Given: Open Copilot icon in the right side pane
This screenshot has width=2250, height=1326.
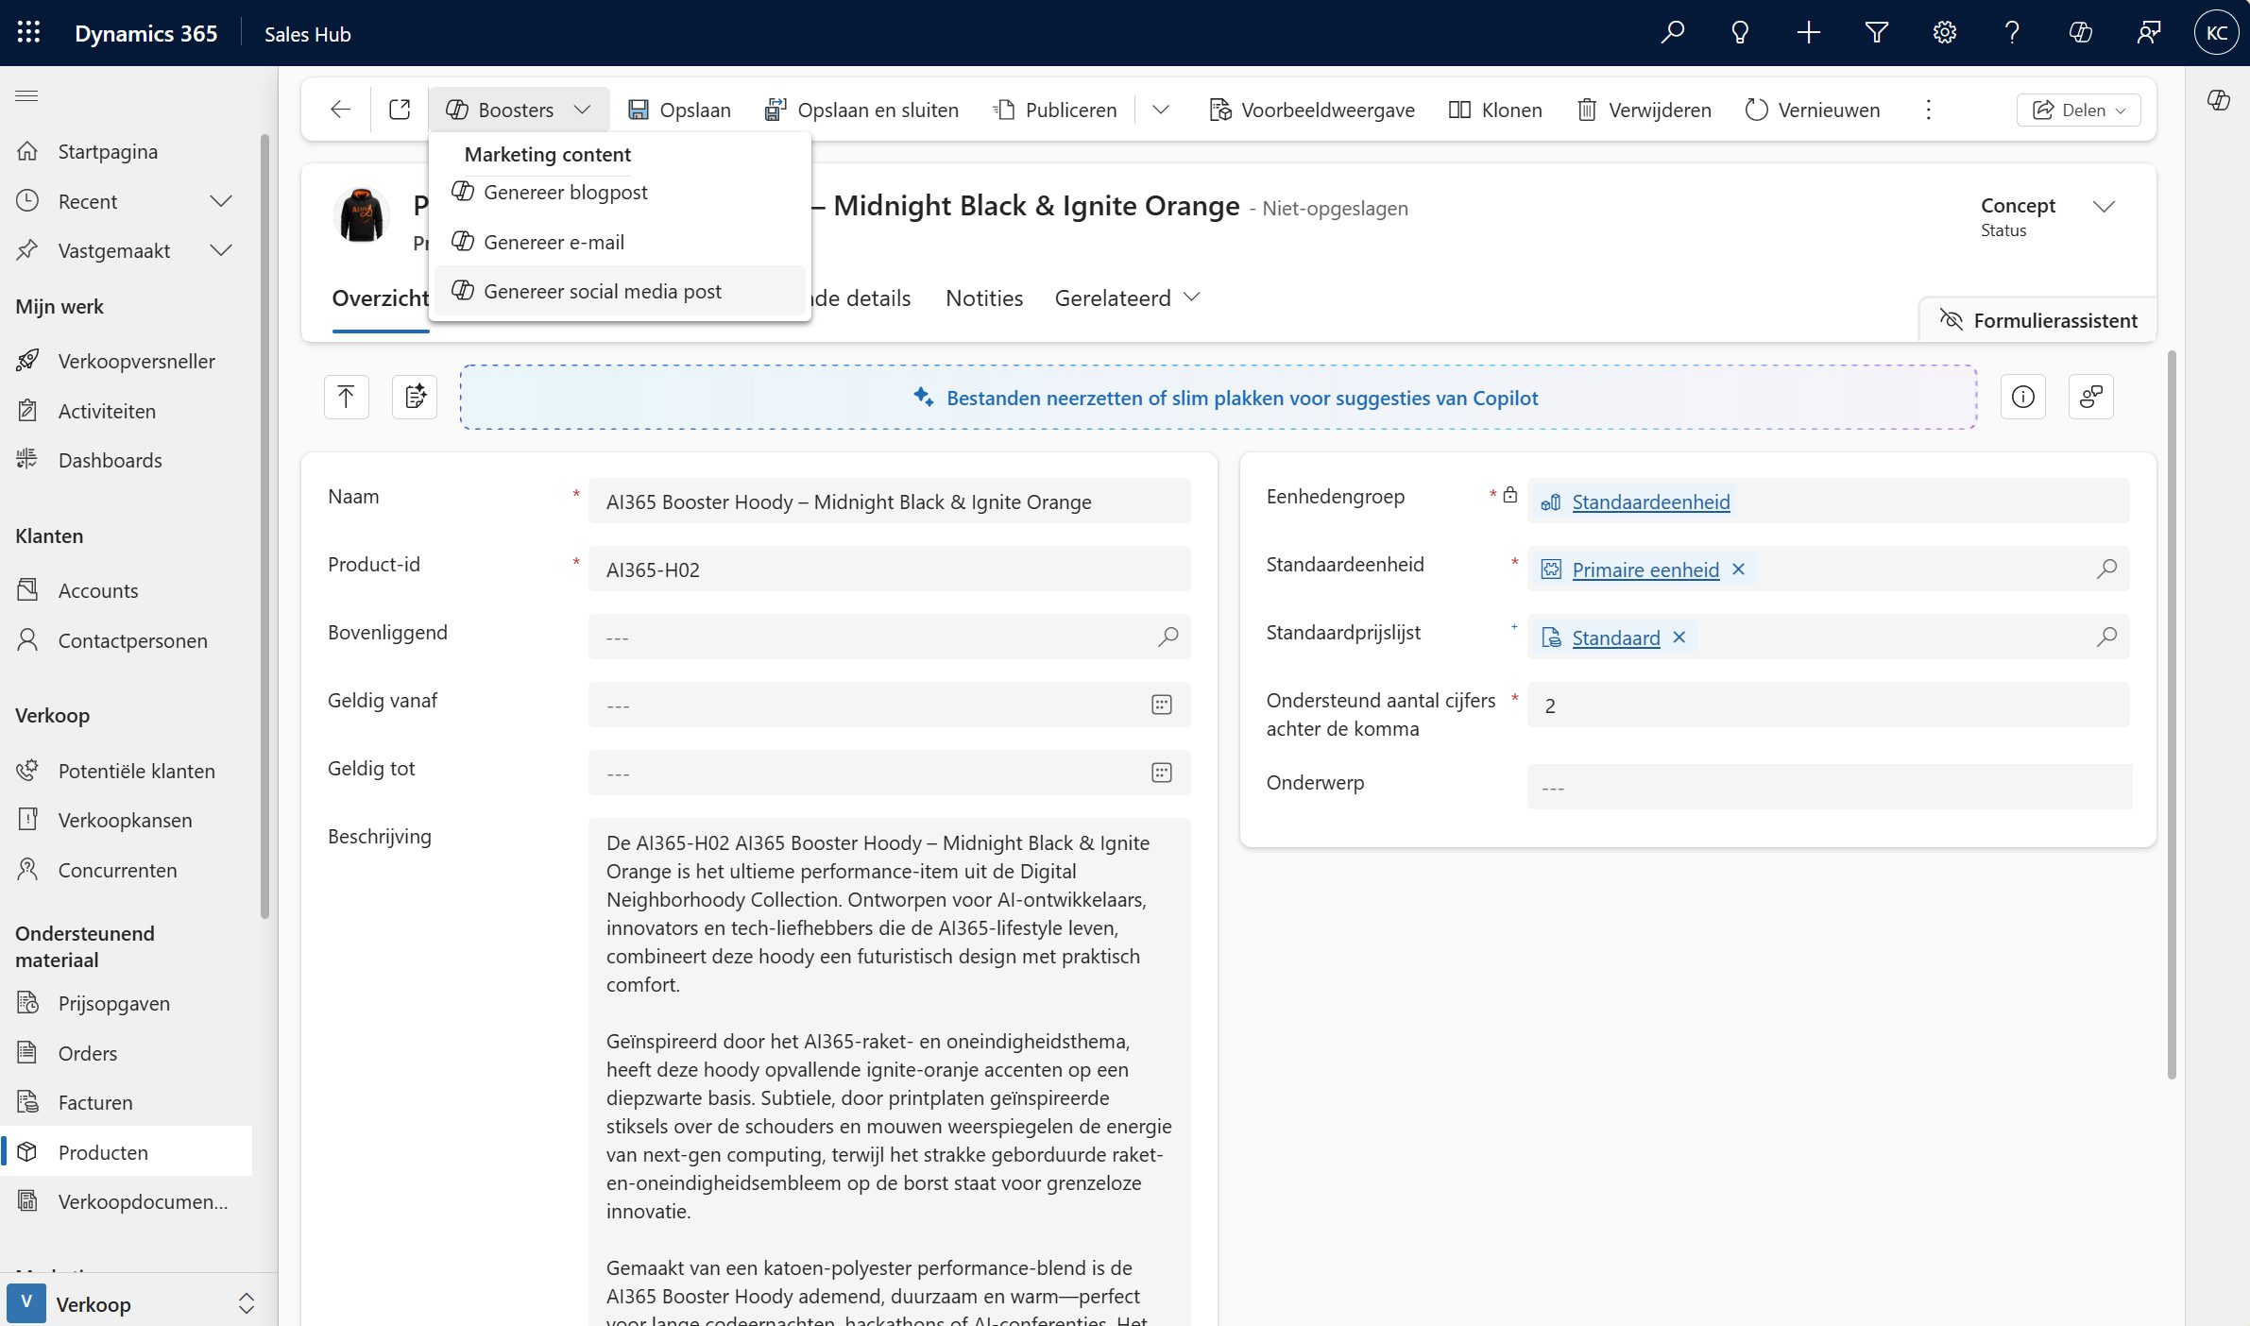Looking at the screenshot, I should pyautogui.click(x=2218, y=100).
